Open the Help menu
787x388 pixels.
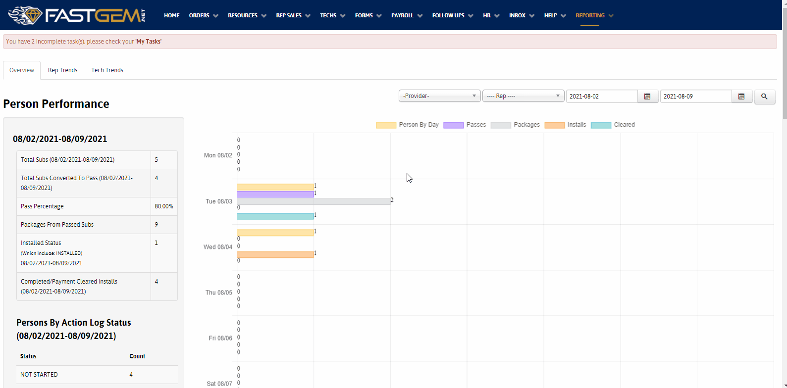click(555, 15)
